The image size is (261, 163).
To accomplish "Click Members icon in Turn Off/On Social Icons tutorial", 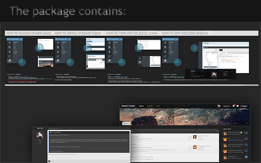I will (109, 52).
